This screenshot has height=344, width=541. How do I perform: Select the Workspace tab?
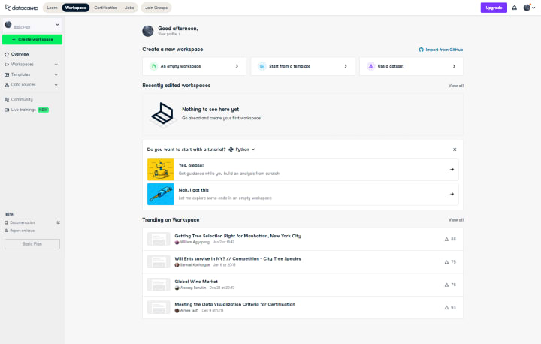click(x=76, y=8)
